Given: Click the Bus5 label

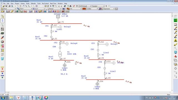Looking at the screenshot, I should coord(83,76).
